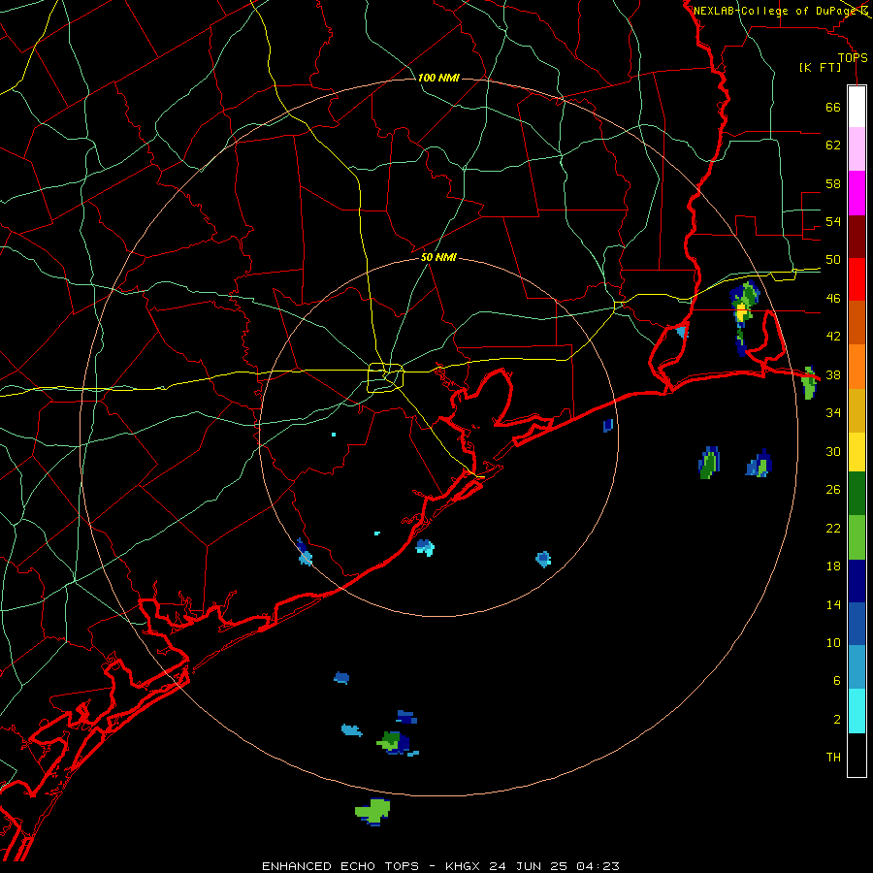Click the "66" legend value

833,107
